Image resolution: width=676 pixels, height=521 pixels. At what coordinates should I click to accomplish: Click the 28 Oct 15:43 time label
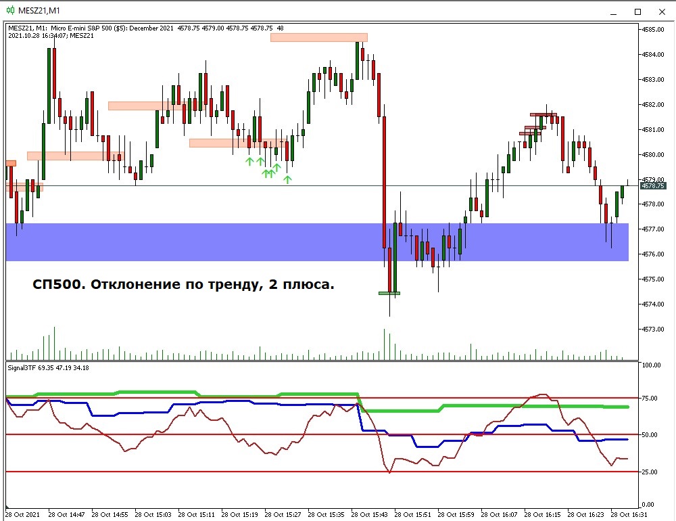[369, 514]
